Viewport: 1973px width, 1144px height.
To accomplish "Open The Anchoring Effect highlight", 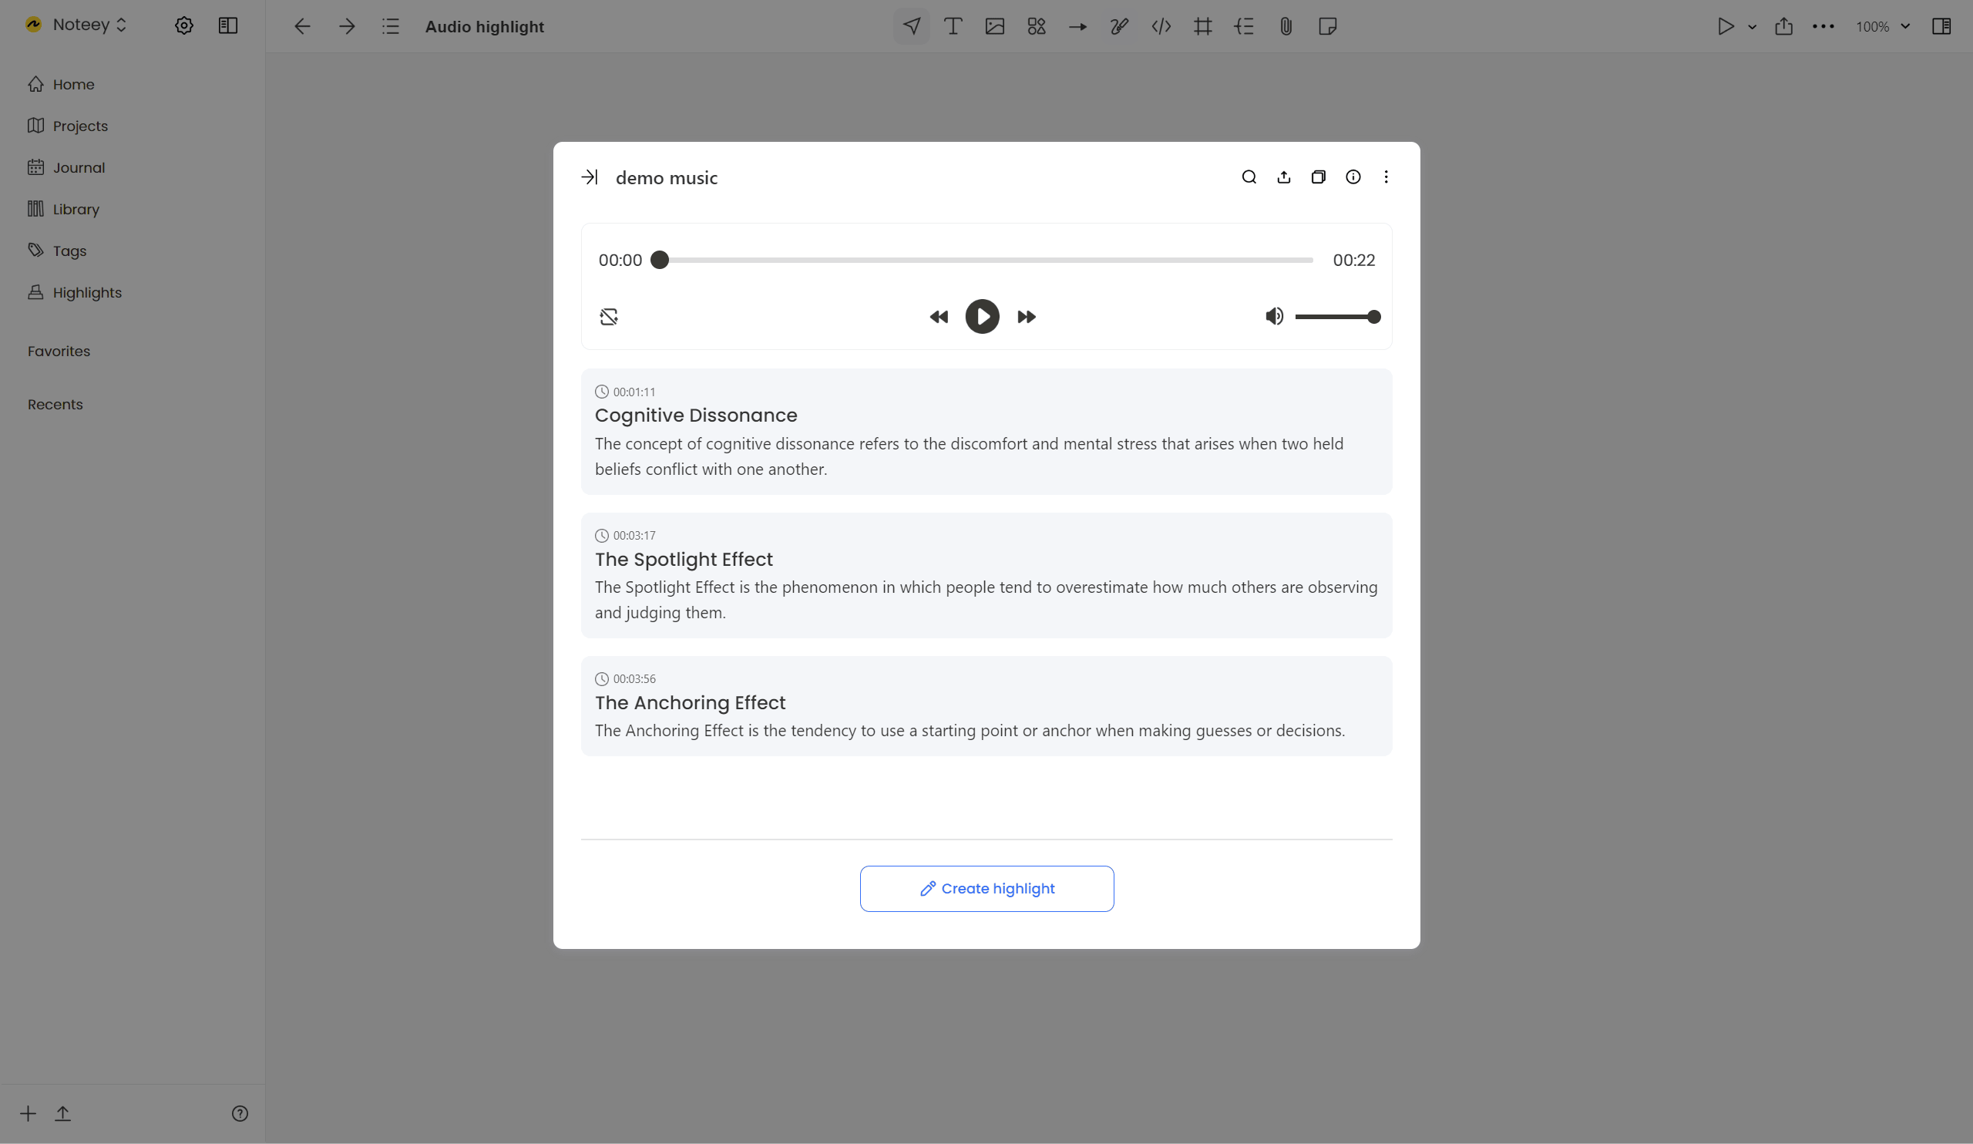I will (986, 706).
